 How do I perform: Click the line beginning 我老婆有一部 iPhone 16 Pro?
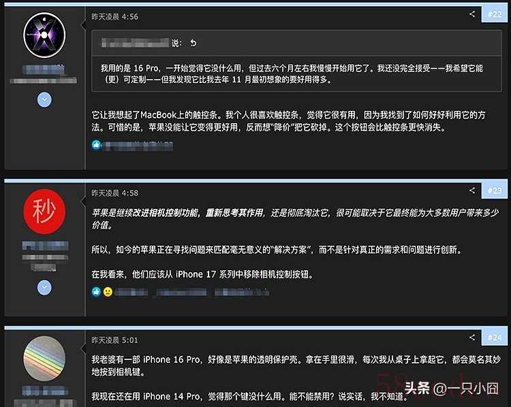[x=296, y=359]
